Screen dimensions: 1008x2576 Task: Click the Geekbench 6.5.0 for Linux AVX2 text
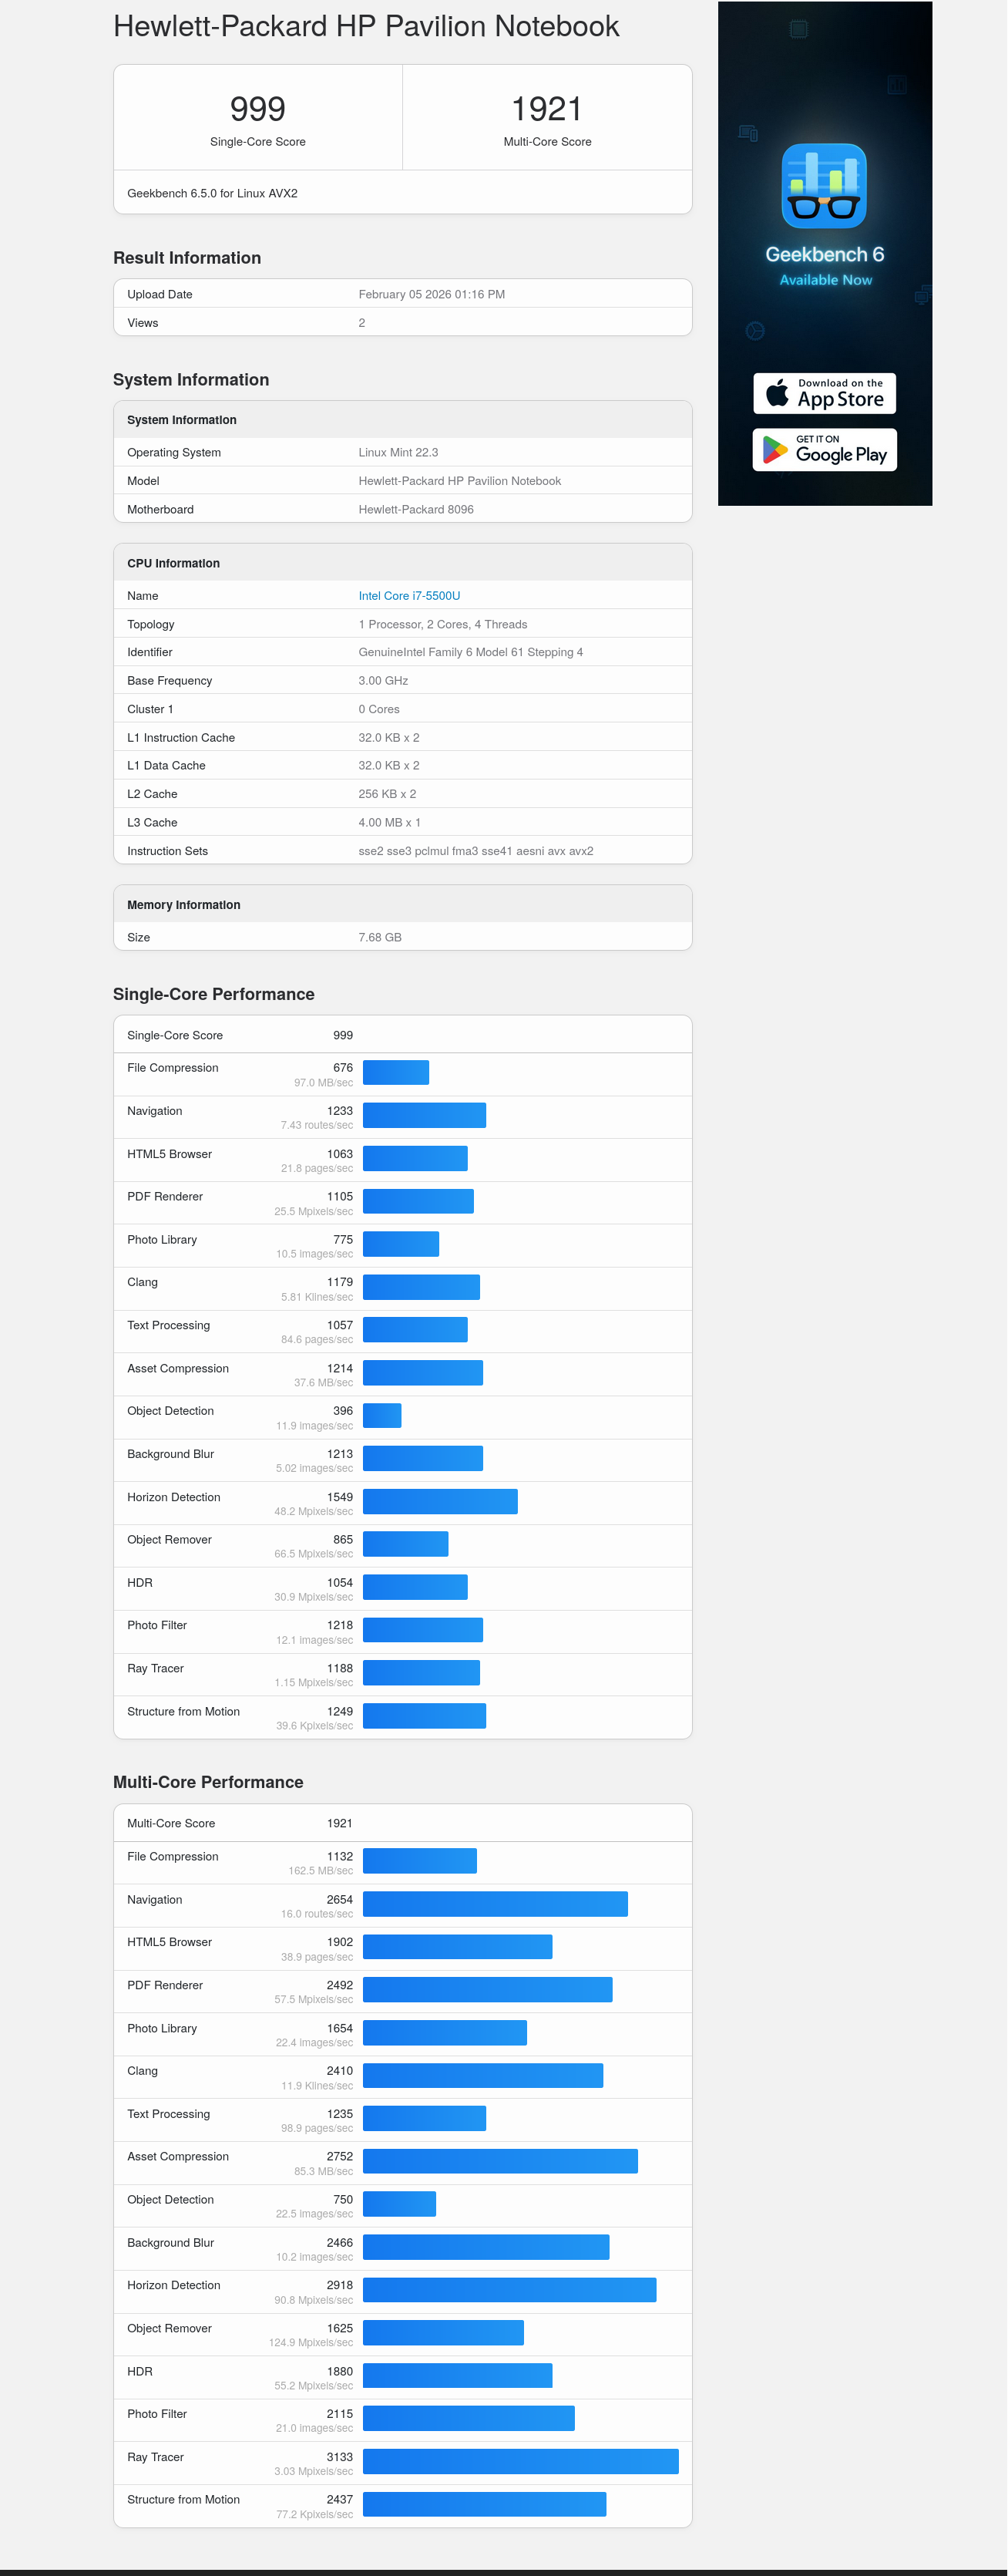click(212, 193)
